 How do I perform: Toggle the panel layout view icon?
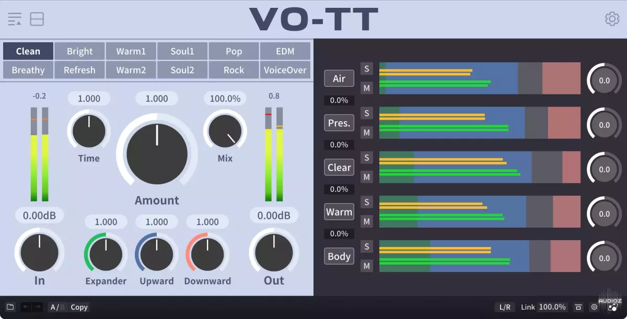tap(37, 19)
